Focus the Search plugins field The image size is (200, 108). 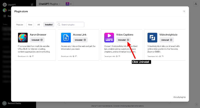pos(70,25)
